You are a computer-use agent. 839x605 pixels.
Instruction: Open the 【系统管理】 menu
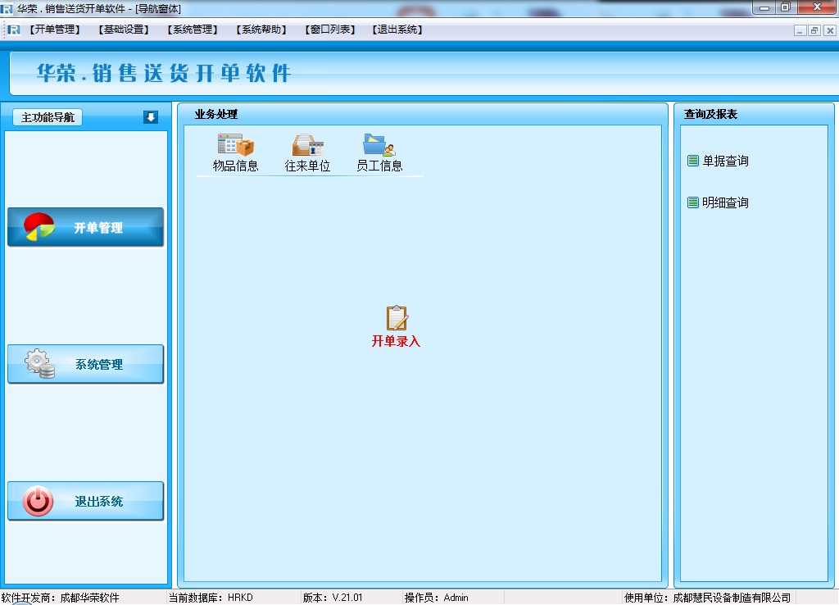(x=192, y=30)
